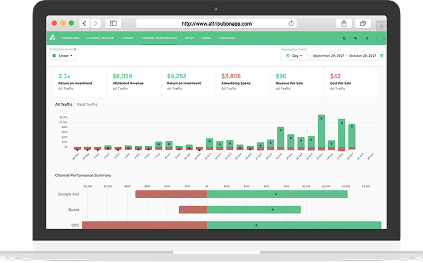Open the Channel Builder tab

(101, 38)
